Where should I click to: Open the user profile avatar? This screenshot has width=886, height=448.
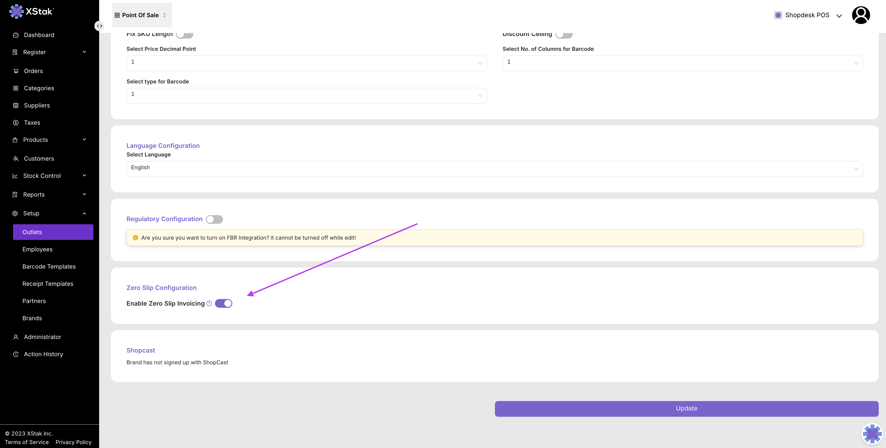point(860,15)
